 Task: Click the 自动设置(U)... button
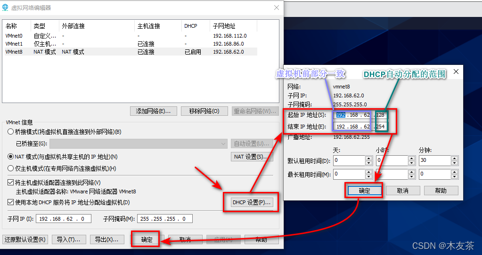click(x=252, y=143)
